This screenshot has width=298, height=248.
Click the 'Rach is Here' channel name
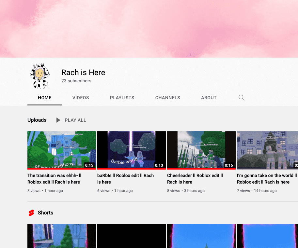coord(83,72)
